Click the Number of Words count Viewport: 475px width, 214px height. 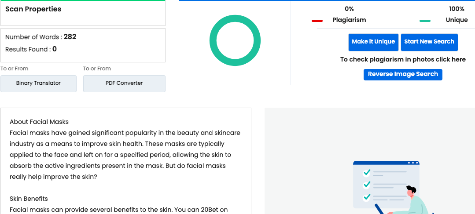pos(70,37)
